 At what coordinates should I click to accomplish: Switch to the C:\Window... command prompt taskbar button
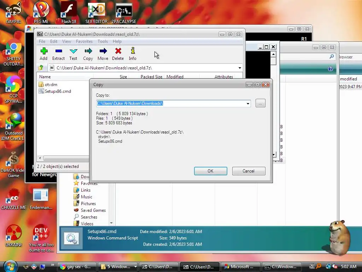(x=282, y=267)
